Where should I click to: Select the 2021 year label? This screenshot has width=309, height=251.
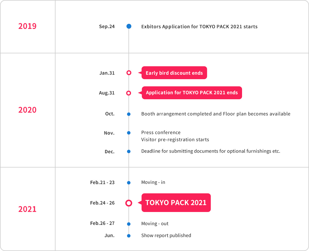[x=27, y=209]
